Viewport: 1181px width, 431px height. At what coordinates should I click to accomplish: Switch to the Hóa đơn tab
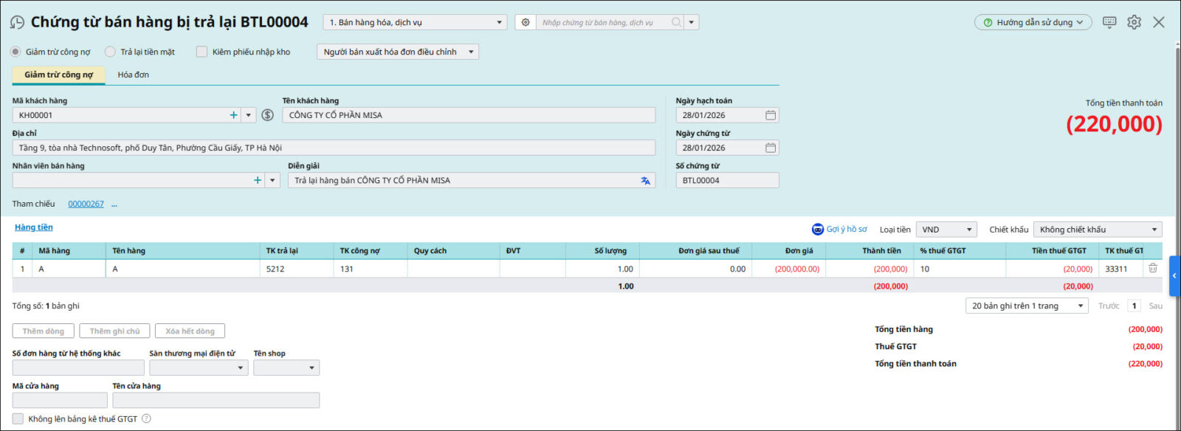[134, 75]
